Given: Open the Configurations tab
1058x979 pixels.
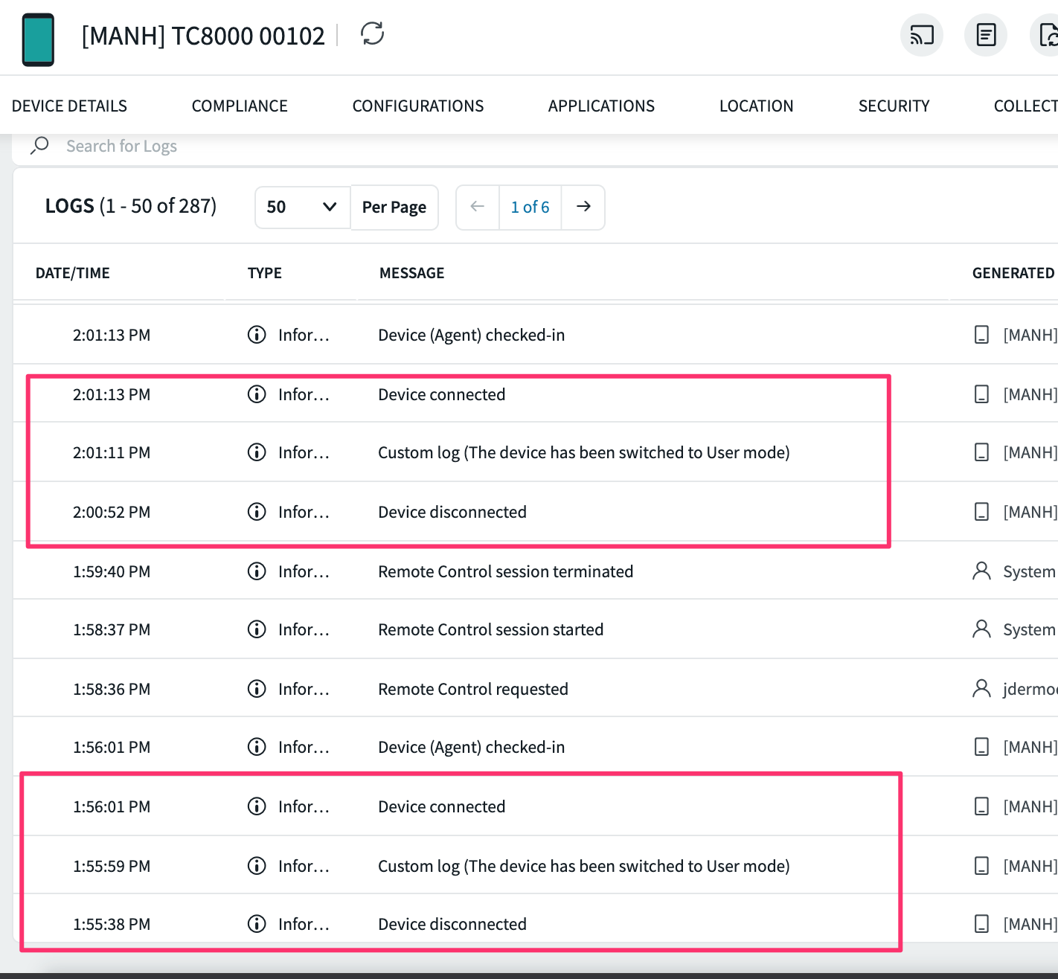Looking at the screenshot, I should 417,106.
